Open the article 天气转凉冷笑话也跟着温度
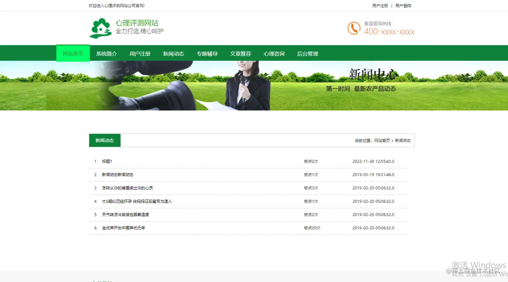 (125, 215)
